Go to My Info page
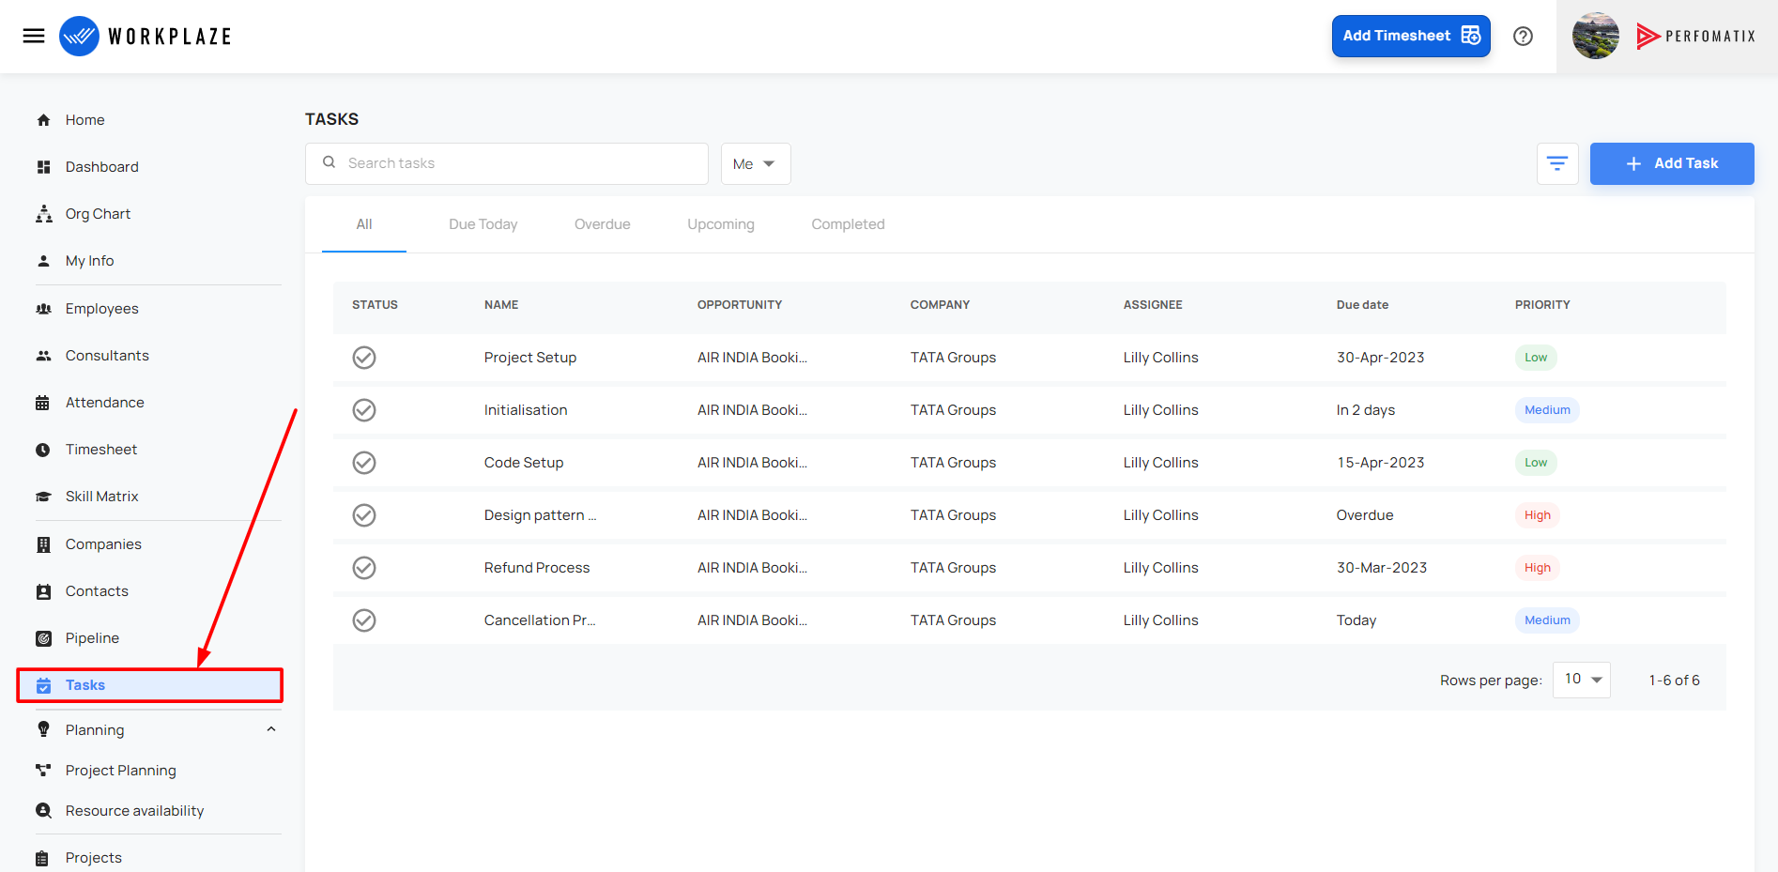The image size is (1778, 872). pyautogui.click(x=89, y=261)
